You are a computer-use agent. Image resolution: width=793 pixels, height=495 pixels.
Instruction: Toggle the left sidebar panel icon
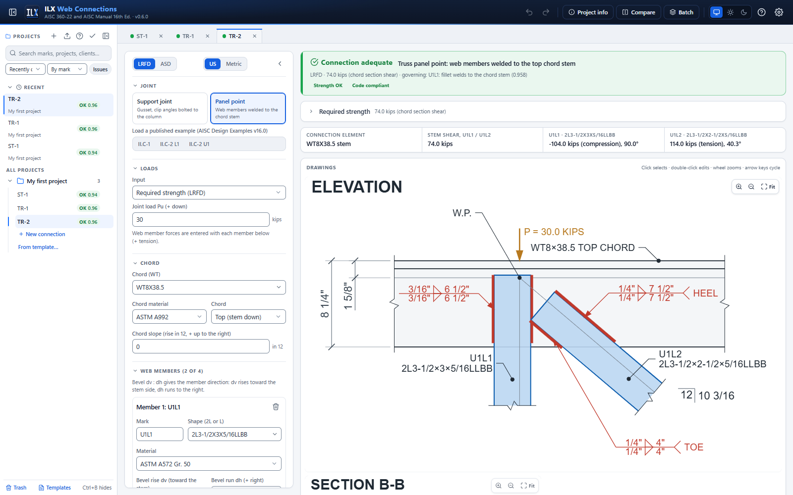tap(13, 12)
